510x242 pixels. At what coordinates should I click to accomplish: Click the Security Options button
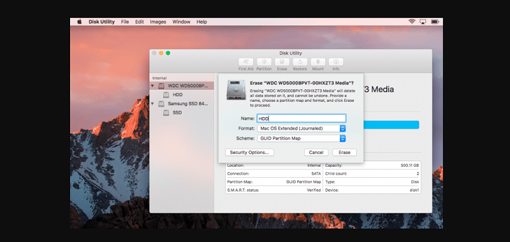coord(249,152)
